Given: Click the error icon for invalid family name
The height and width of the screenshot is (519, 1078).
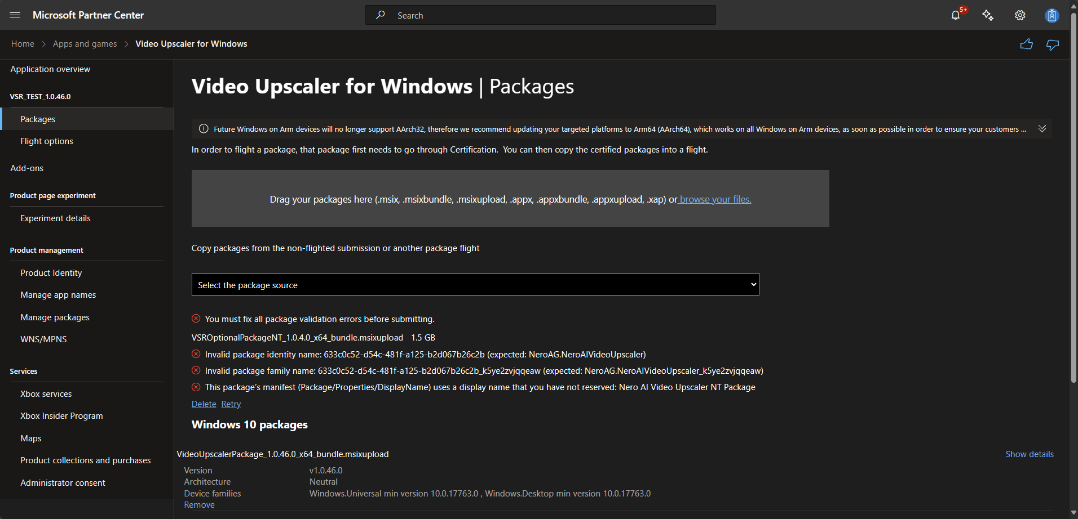Looking at the screenshot, I should click(196, 370).
